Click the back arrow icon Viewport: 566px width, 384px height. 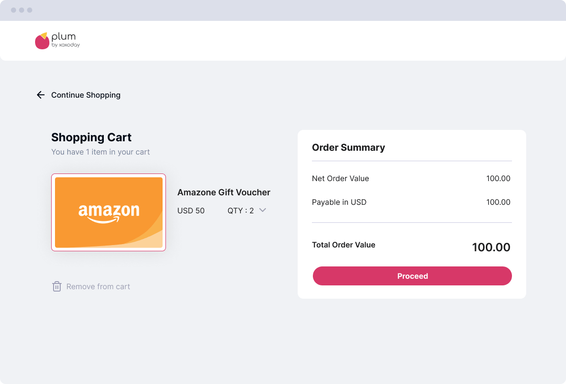point(41,95)
